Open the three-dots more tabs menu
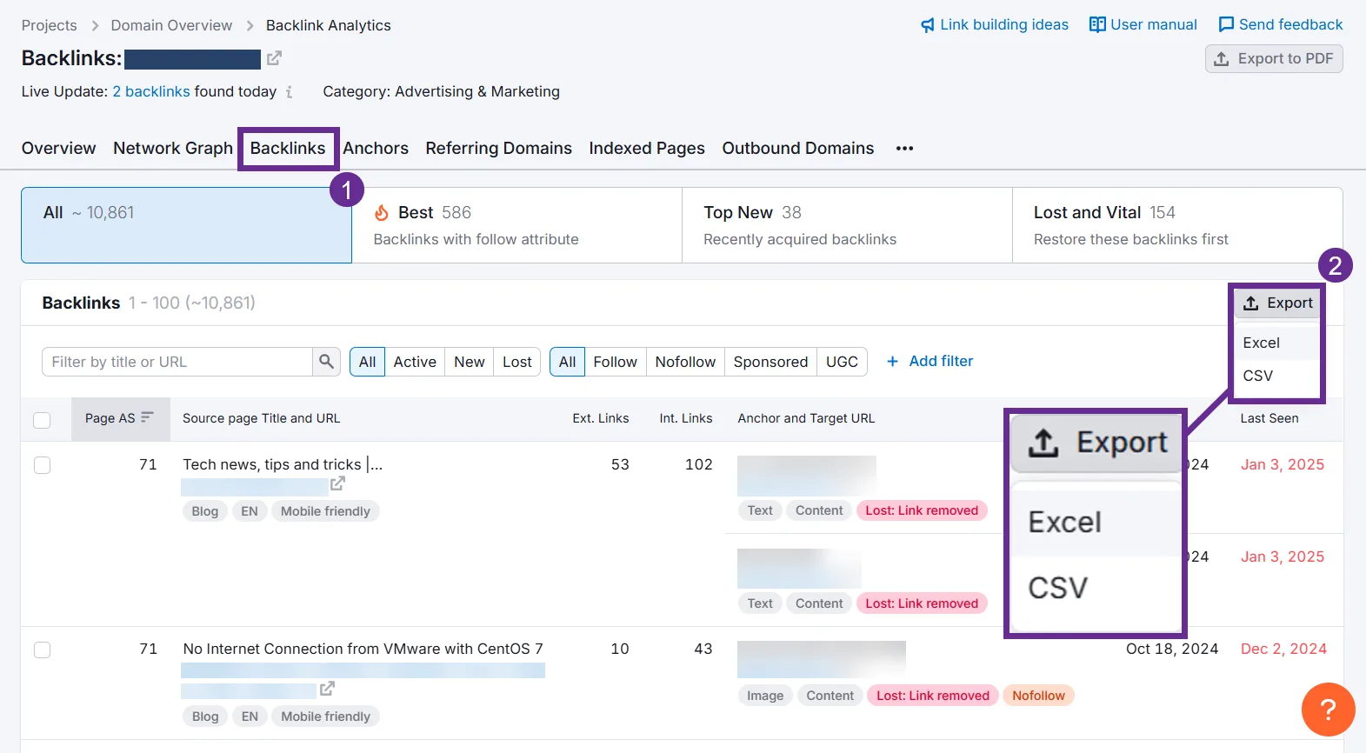 click(x=904, y=149)
